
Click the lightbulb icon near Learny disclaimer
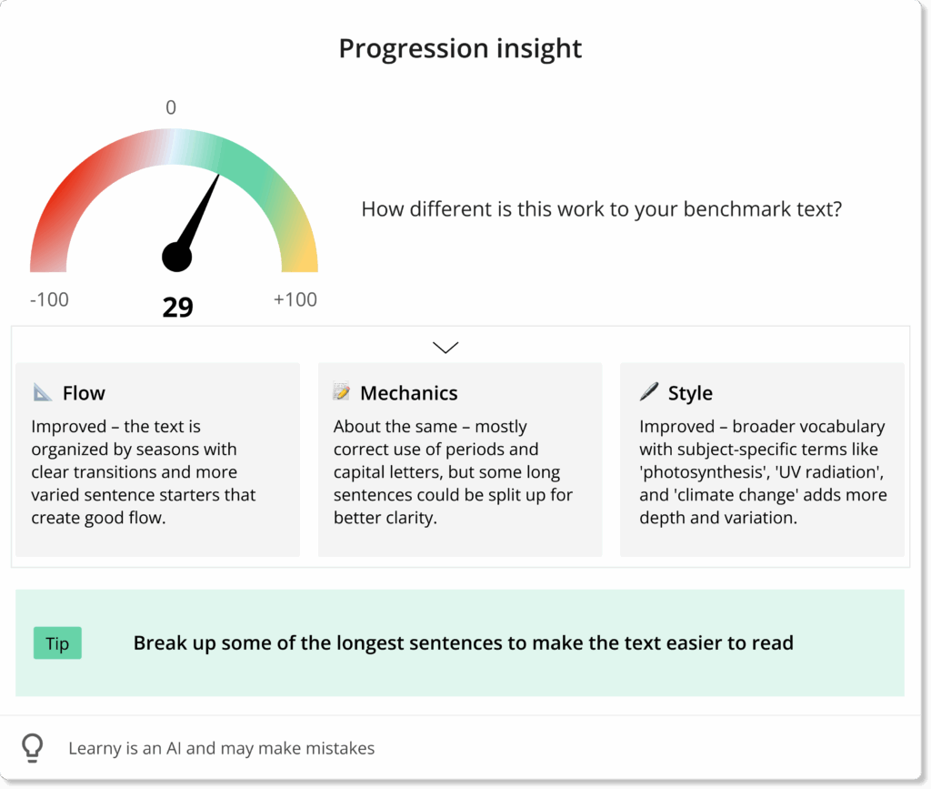tap(33, 748)
